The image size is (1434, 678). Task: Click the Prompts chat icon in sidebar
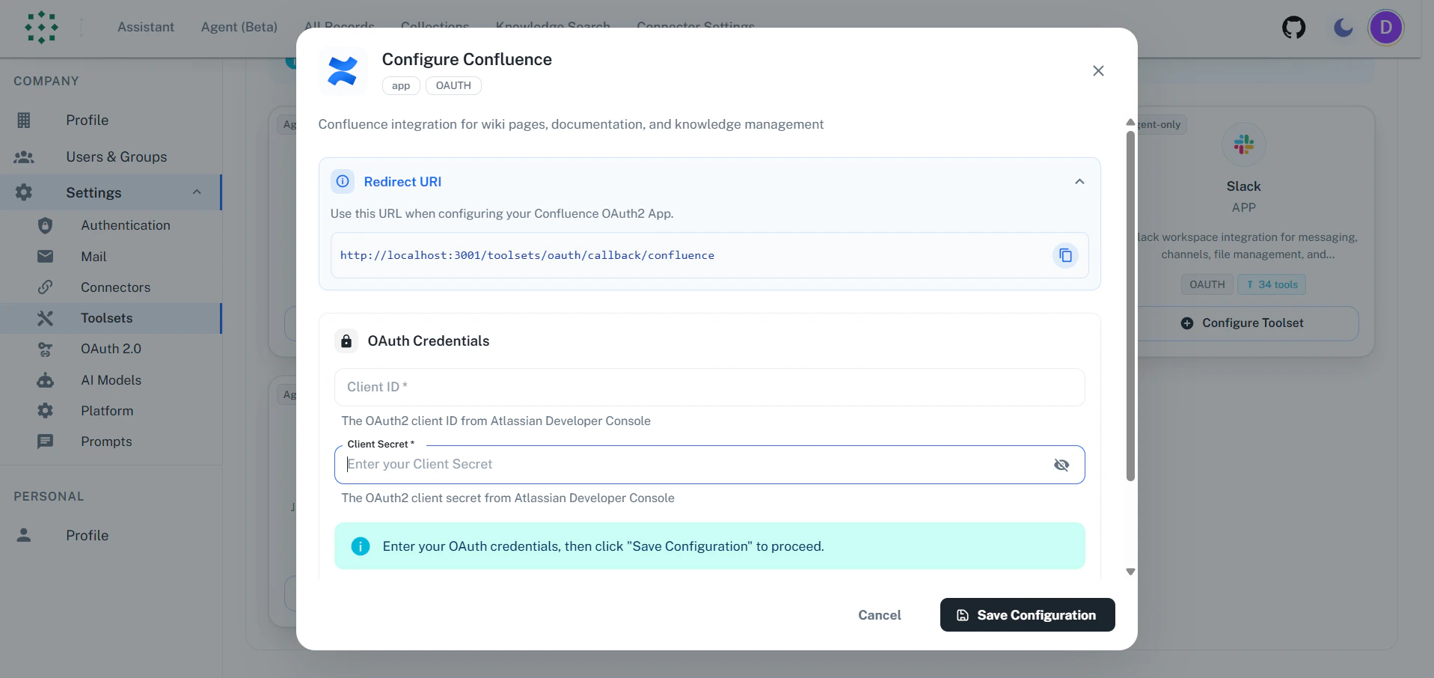[45, 442]
